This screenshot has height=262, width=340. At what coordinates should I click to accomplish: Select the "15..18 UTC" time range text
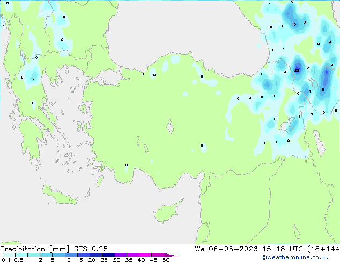point(283,249)
